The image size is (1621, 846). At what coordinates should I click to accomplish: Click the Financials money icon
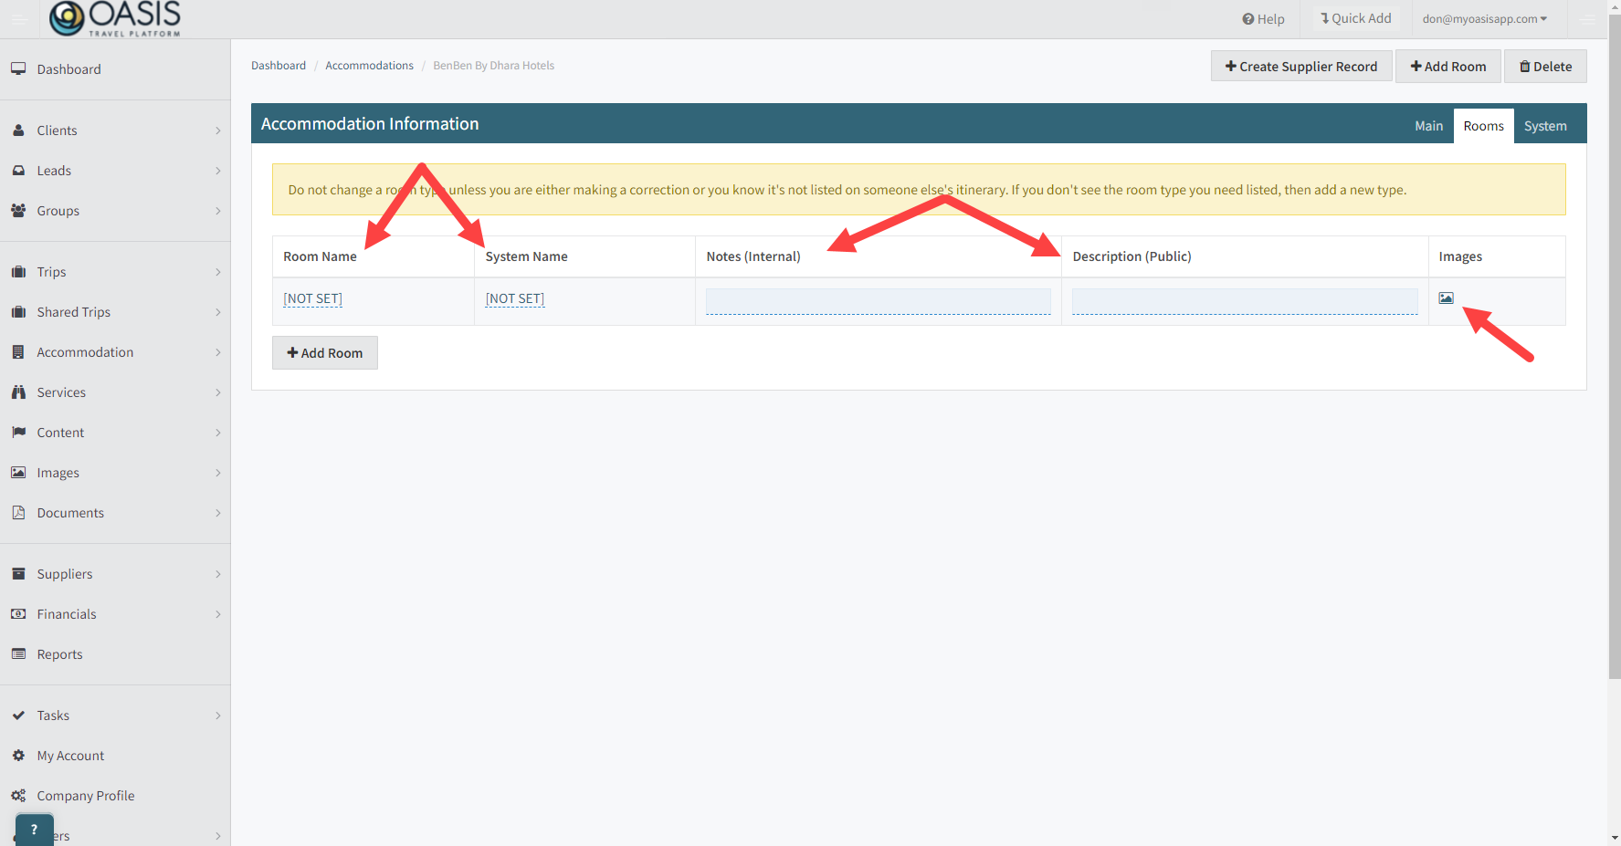[x=18, y=614]
